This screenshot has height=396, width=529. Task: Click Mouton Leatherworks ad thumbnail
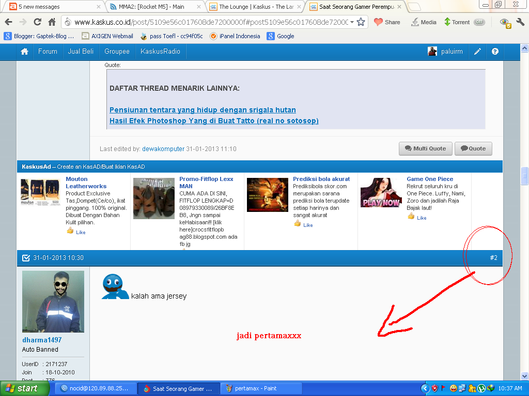40,192
